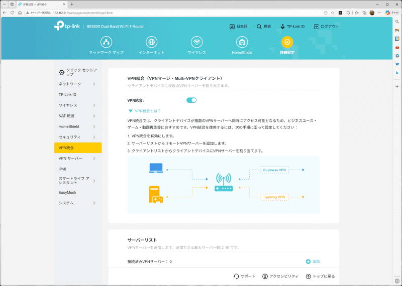The image size is (402, 286).
Task: Click the Gaming VPN diagram label
Action: coord(274,197)
